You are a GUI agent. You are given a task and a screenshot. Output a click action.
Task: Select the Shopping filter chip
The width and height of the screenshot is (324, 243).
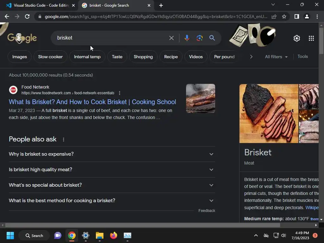(143, 57)
